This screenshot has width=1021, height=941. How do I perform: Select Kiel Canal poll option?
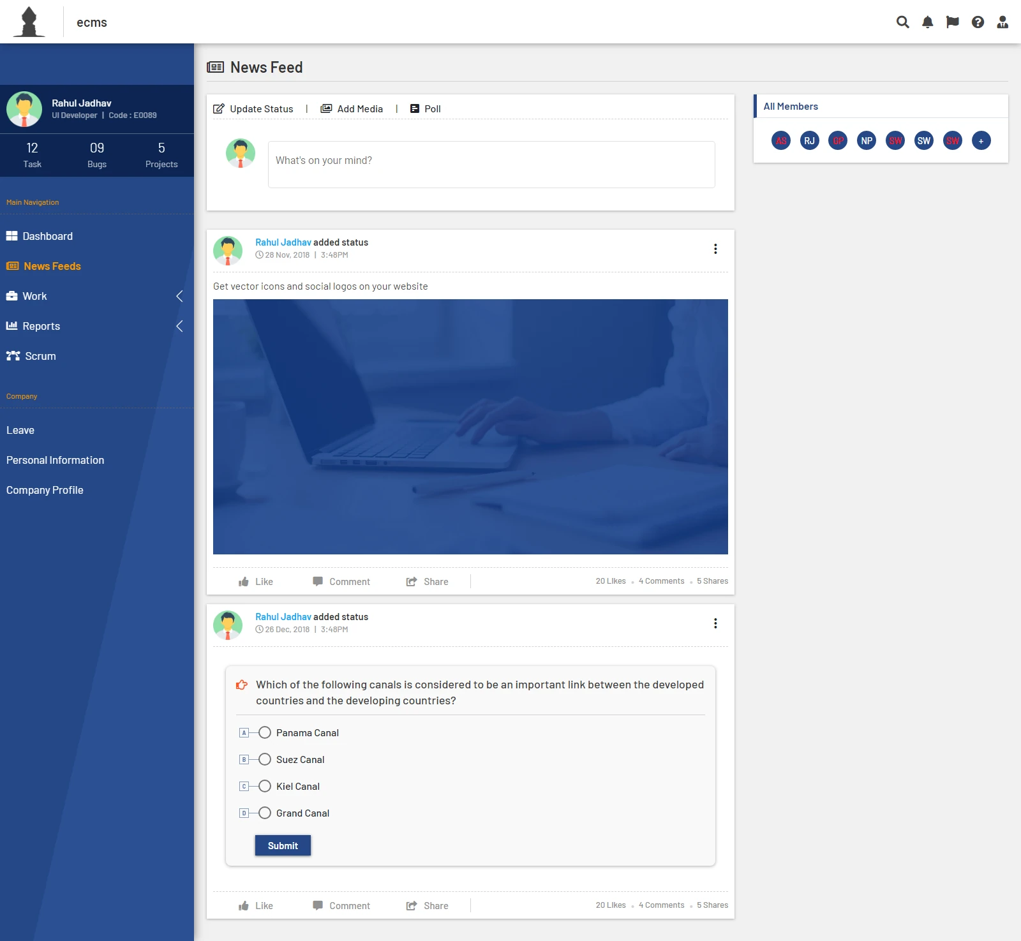tap(265, 786)
